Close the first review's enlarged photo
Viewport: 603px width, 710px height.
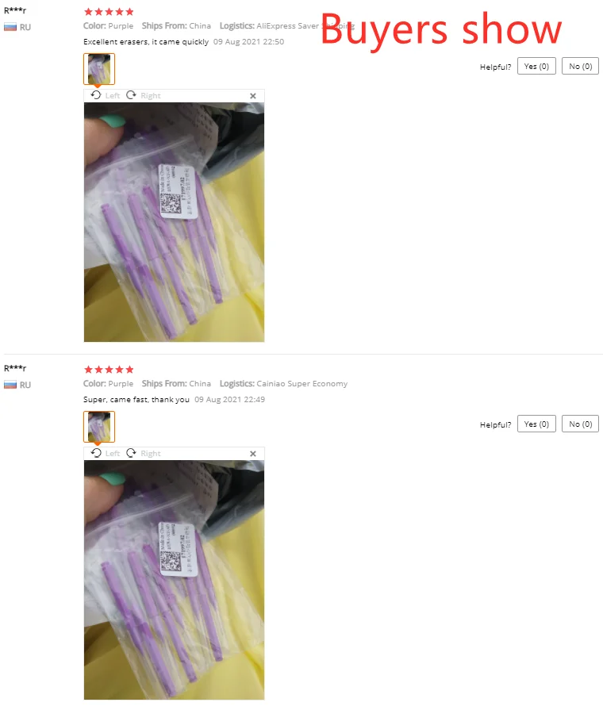pos(253,96)
